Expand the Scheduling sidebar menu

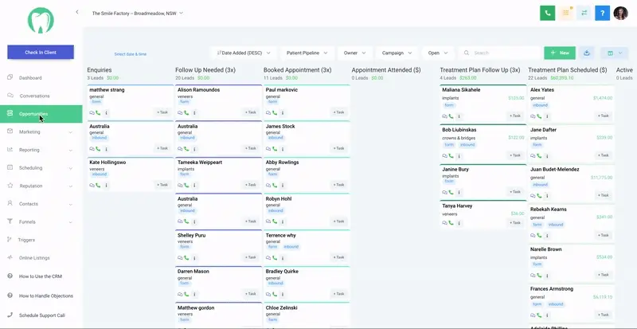41,167
